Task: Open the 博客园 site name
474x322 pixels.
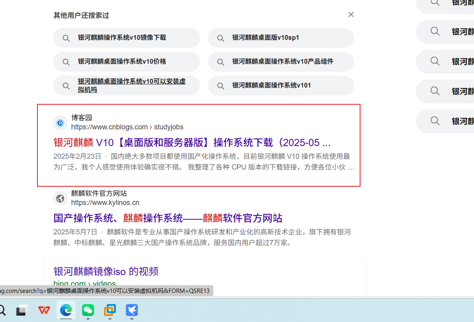Action: [x=81, y=117]
